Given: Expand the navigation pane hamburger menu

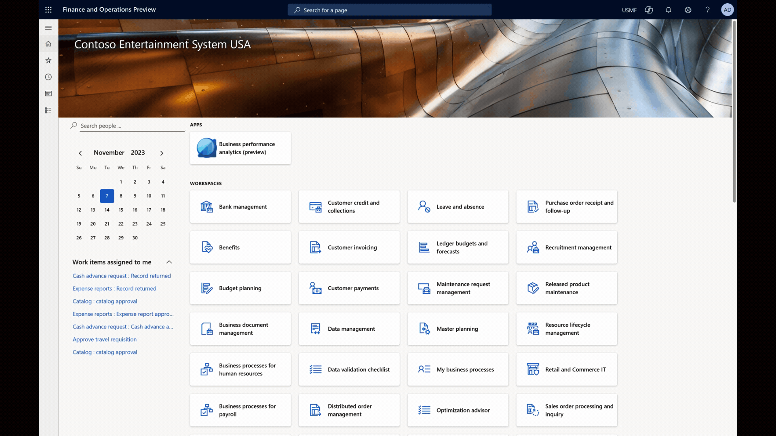Looking at the screenshot, I should pyautogui.click(x=48, y=28).
